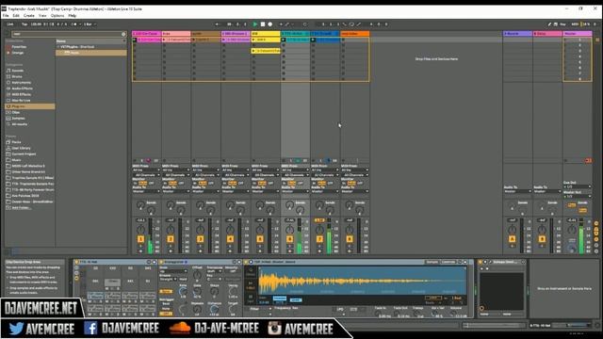Screen dimensions: 603x339
Task: Toggle Draw Mode pencil in top right
Action: click(x=549, y=24)
